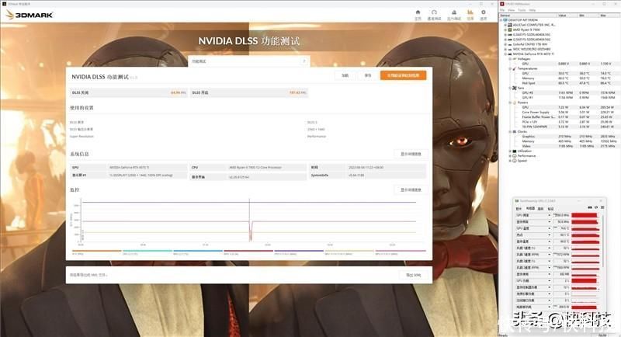Switch to GPU-Z 验证 tab
This screenshot has width=621, height=337.
tap(551, 208)
